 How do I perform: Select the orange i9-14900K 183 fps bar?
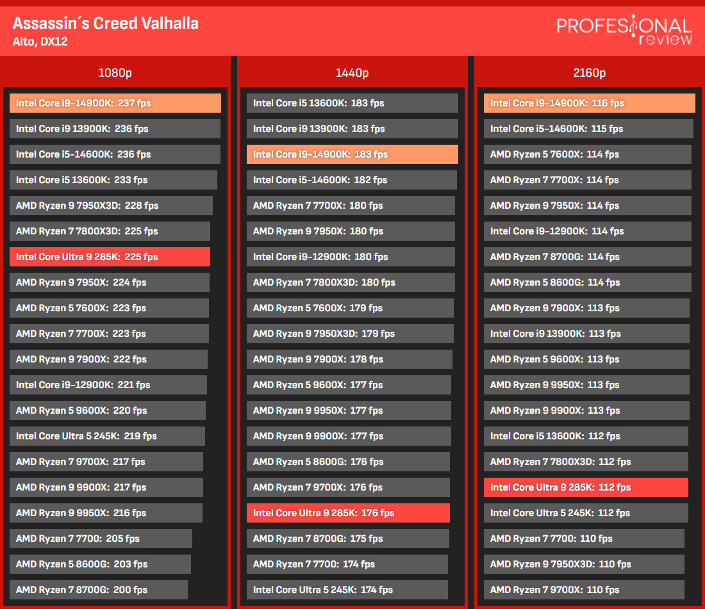tap(352, 154)
